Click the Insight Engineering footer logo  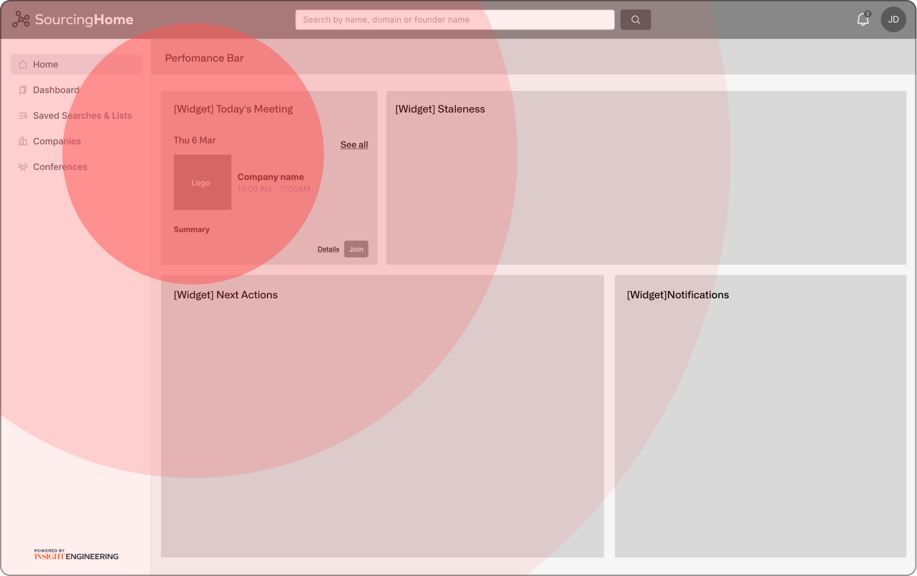click(x=76, y=555)
